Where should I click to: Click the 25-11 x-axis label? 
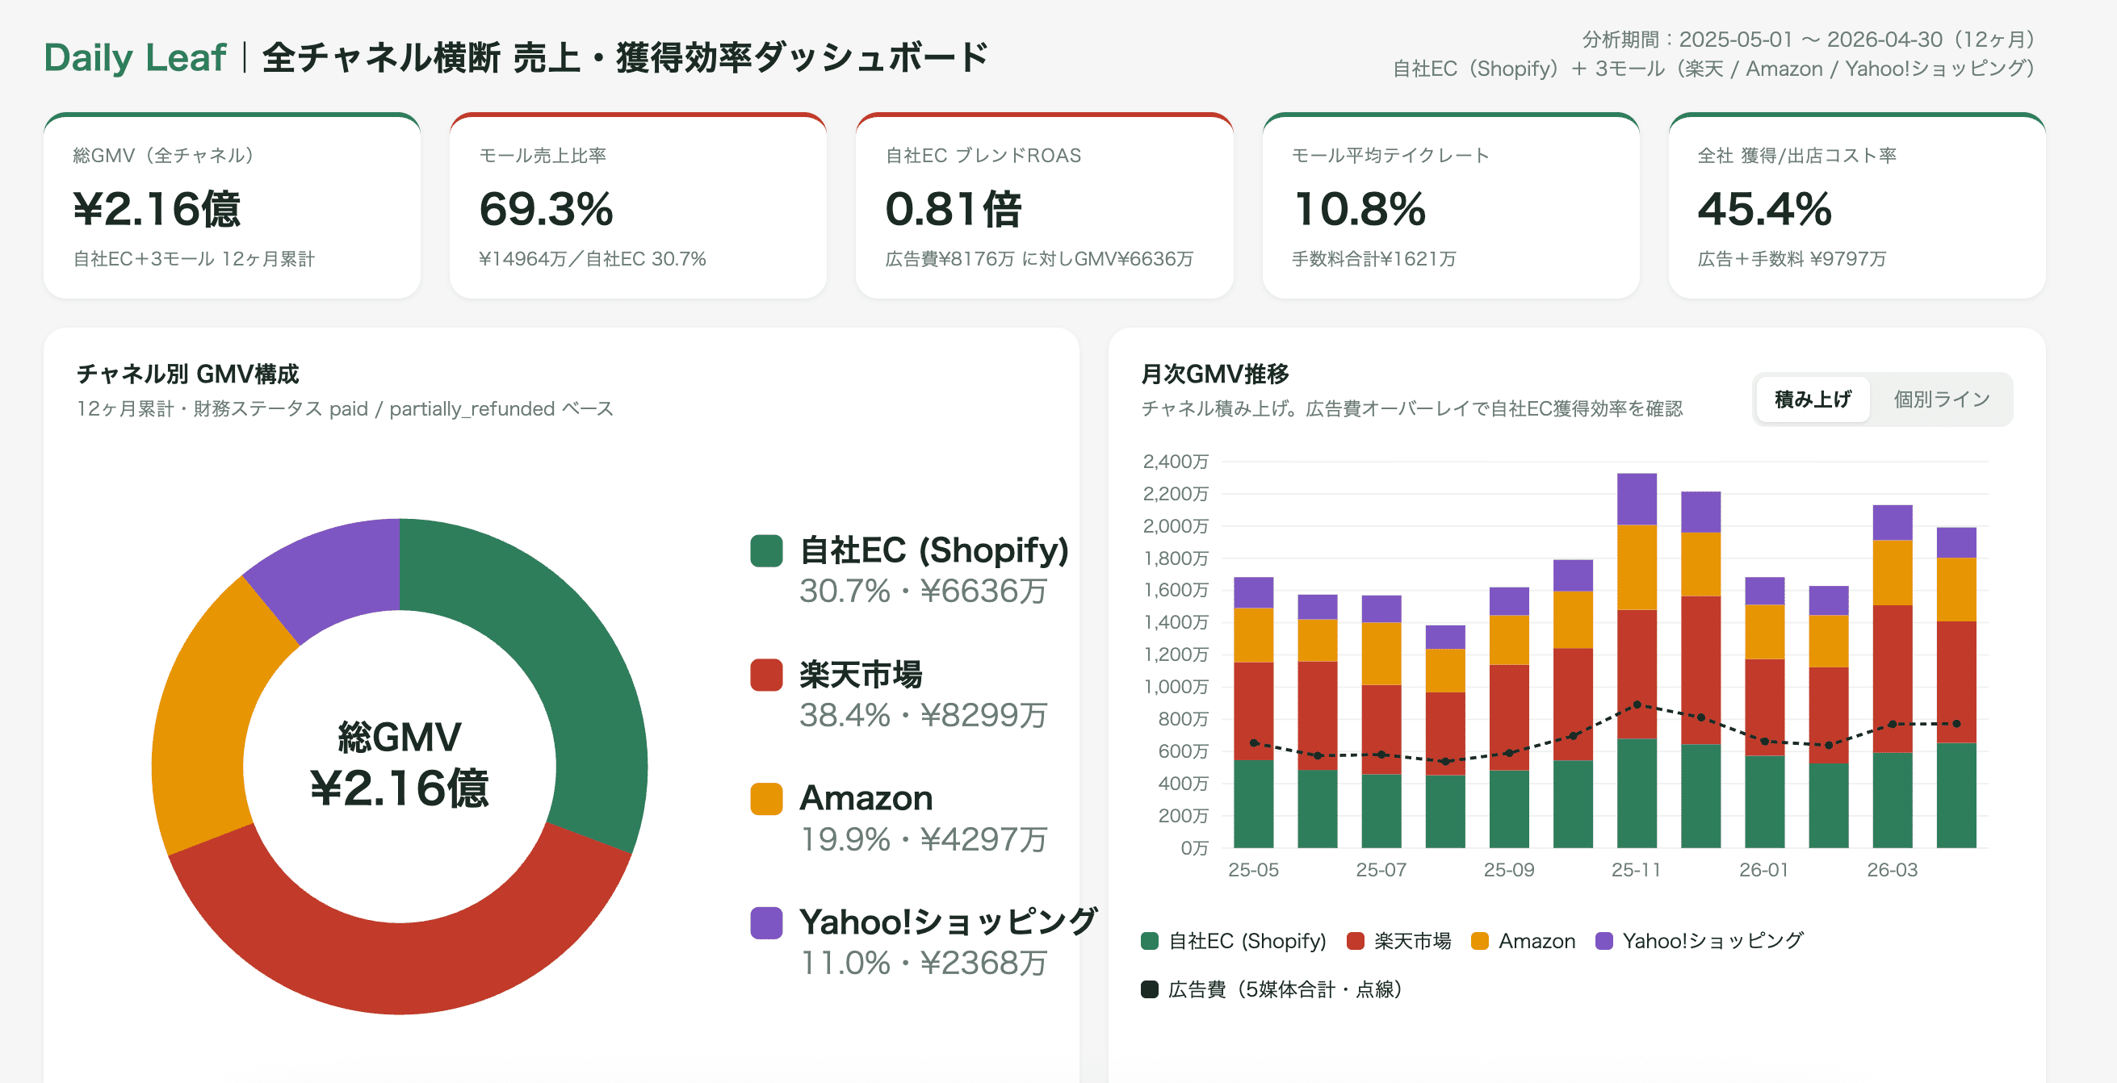point(1636,869)
